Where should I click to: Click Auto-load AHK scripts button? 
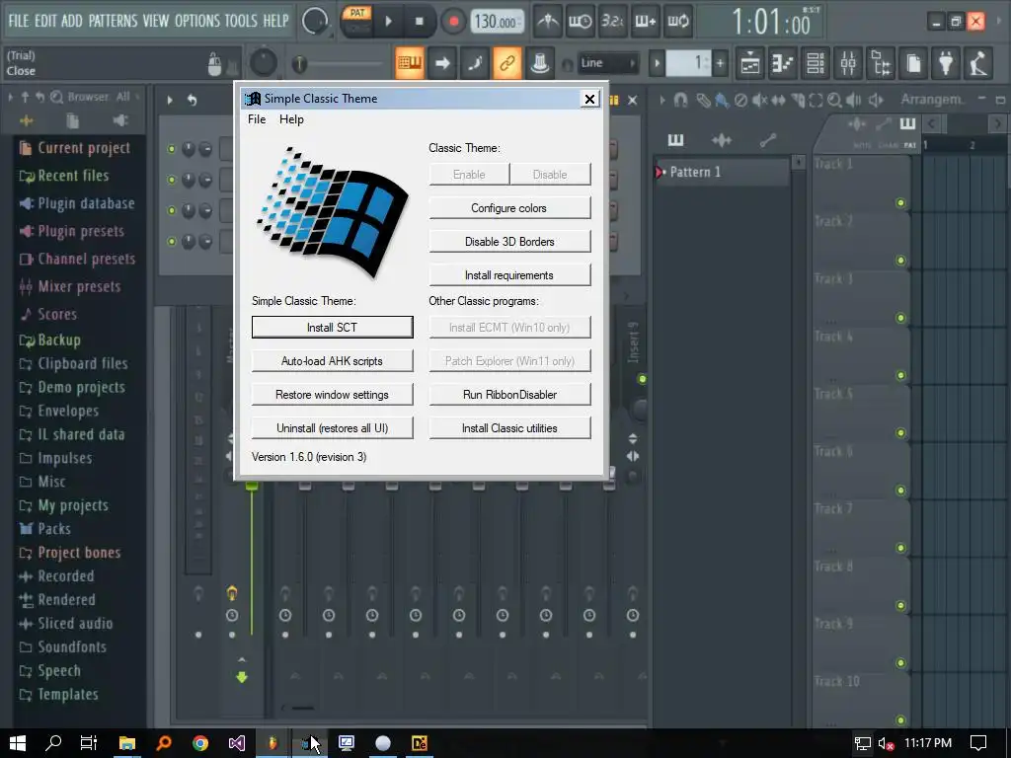[x=332, y=361]
